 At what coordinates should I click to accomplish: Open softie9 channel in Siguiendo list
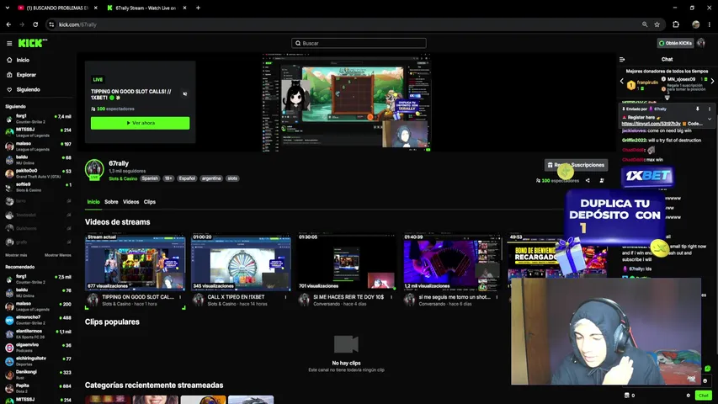[39, 187]
